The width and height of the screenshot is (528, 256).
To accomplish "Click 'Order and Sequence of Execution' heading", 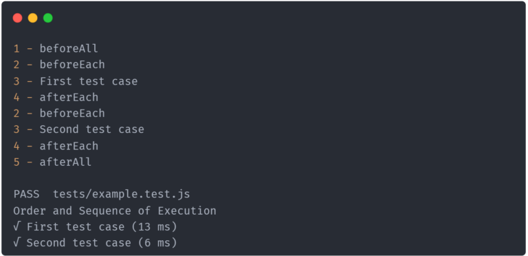I will click(115, 211).
